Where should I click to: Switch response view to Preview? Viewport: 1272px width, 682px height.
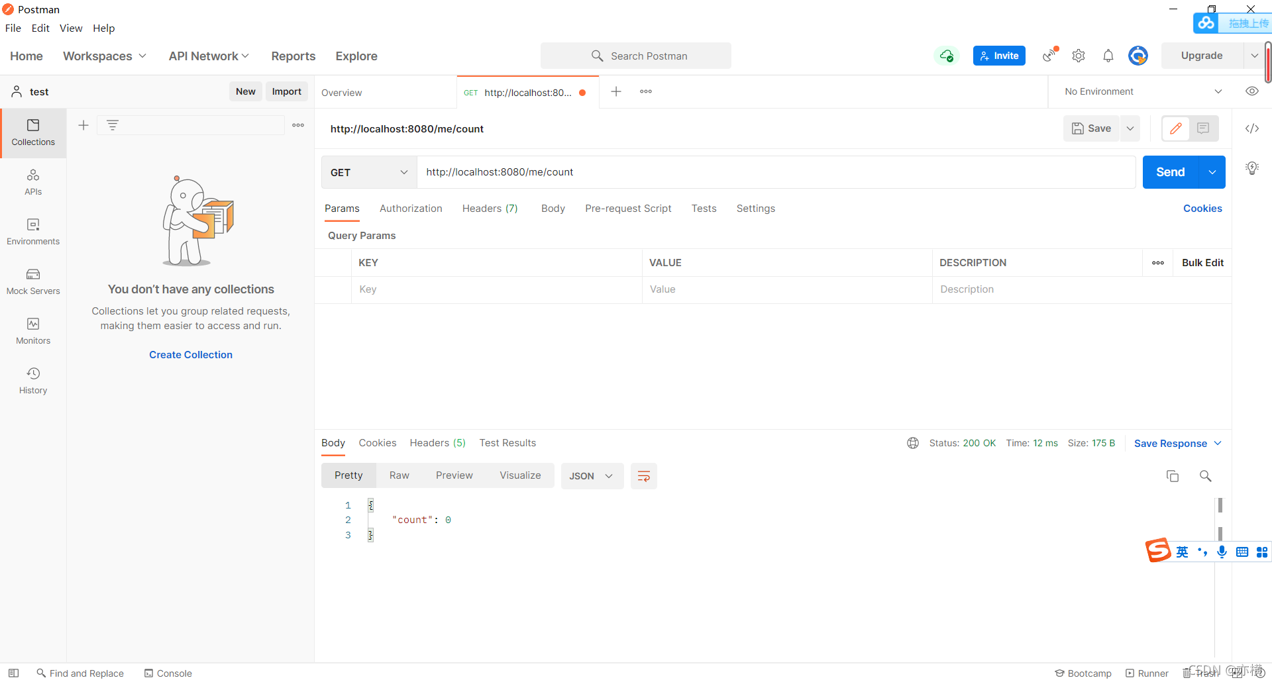(454, 475)
